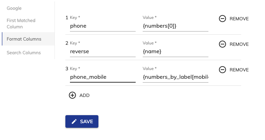Click the minus circle icon for row 1
Screen dimensions: 265x140
(222, 19)
